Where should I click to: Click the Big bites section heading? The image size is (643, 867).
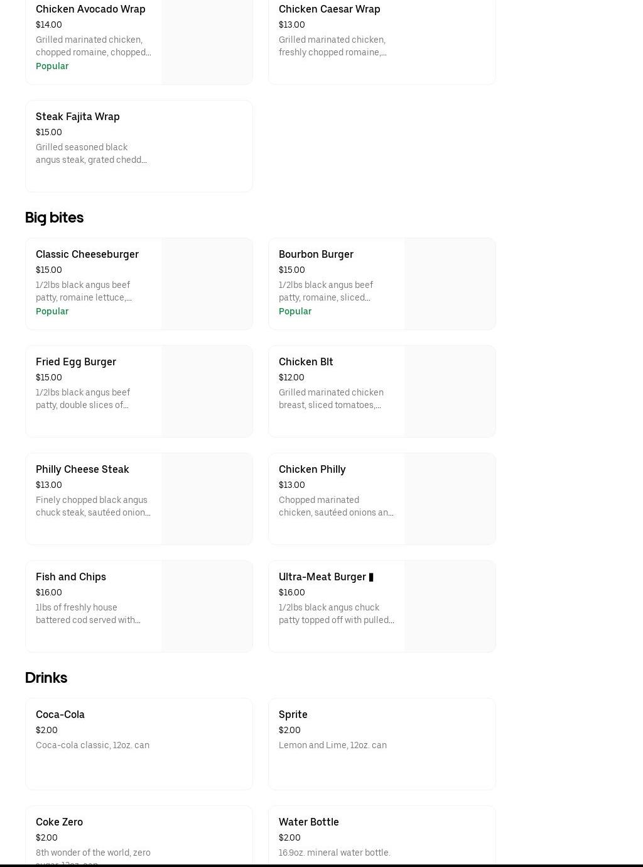tap(55, 218)
